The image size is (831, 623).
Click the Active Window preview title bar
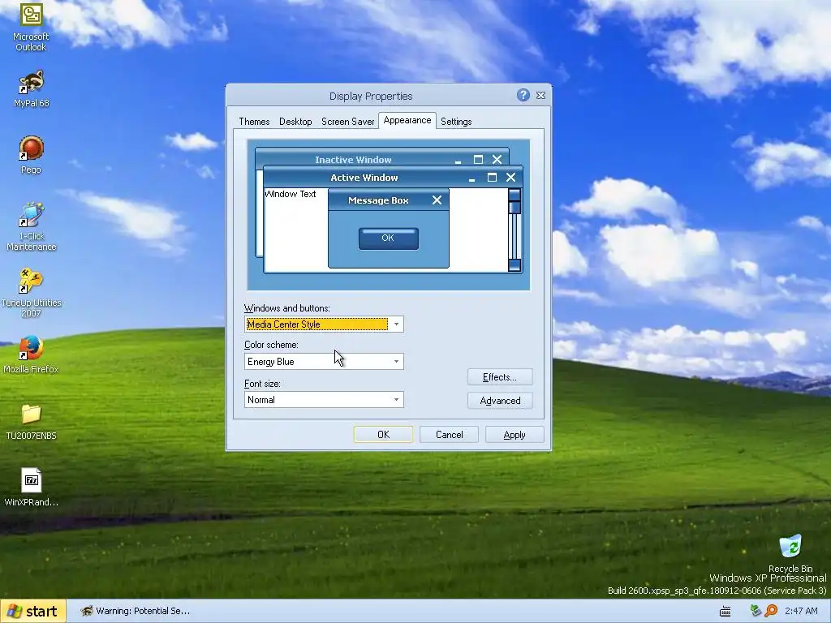(393, 178)
